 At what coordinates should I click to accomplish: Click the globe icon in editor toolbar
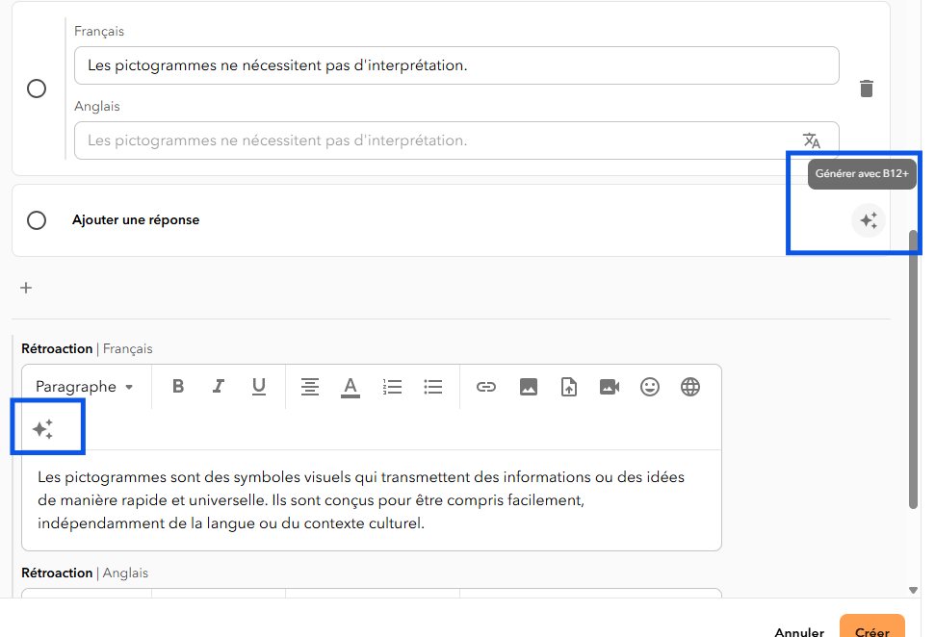tap(690, 387)
